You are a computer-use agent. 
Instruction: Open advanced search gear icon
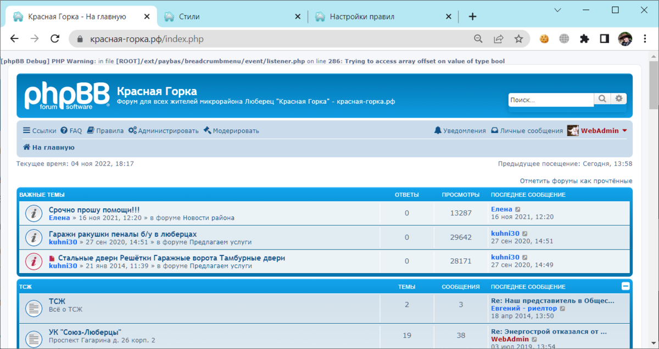[619, 99]
